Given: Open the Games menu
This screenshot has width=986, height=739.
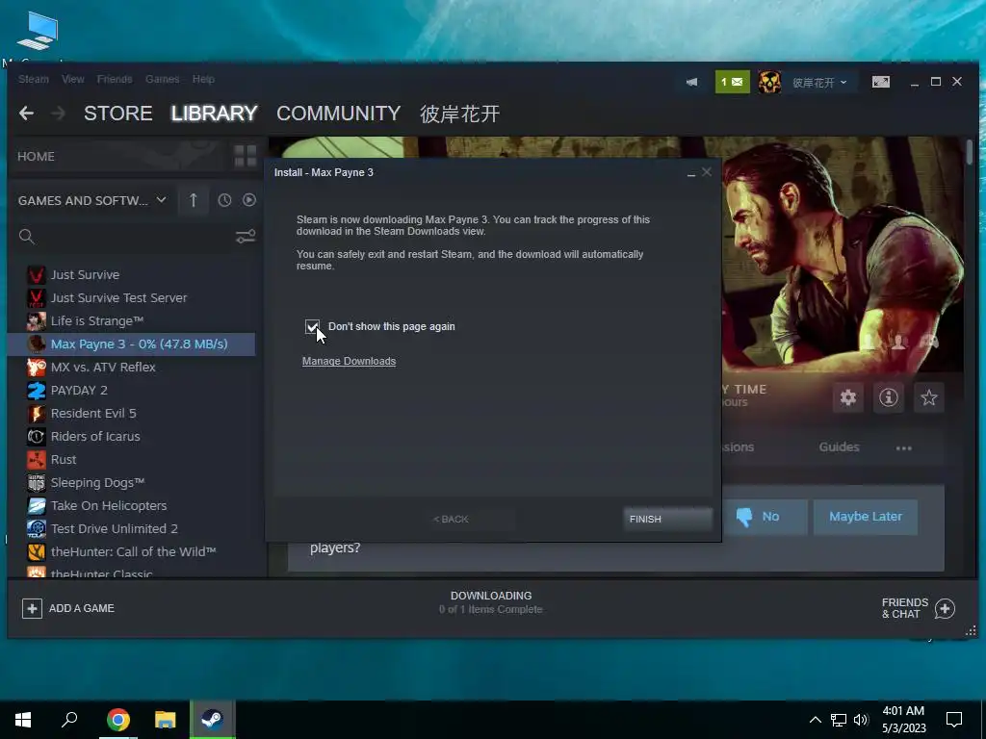Looking at the screenshot, I should (x=162, y=79).
